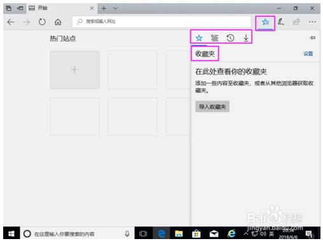
Task: Click the Edge taskbar icon
Action: [x=161, y=233]
